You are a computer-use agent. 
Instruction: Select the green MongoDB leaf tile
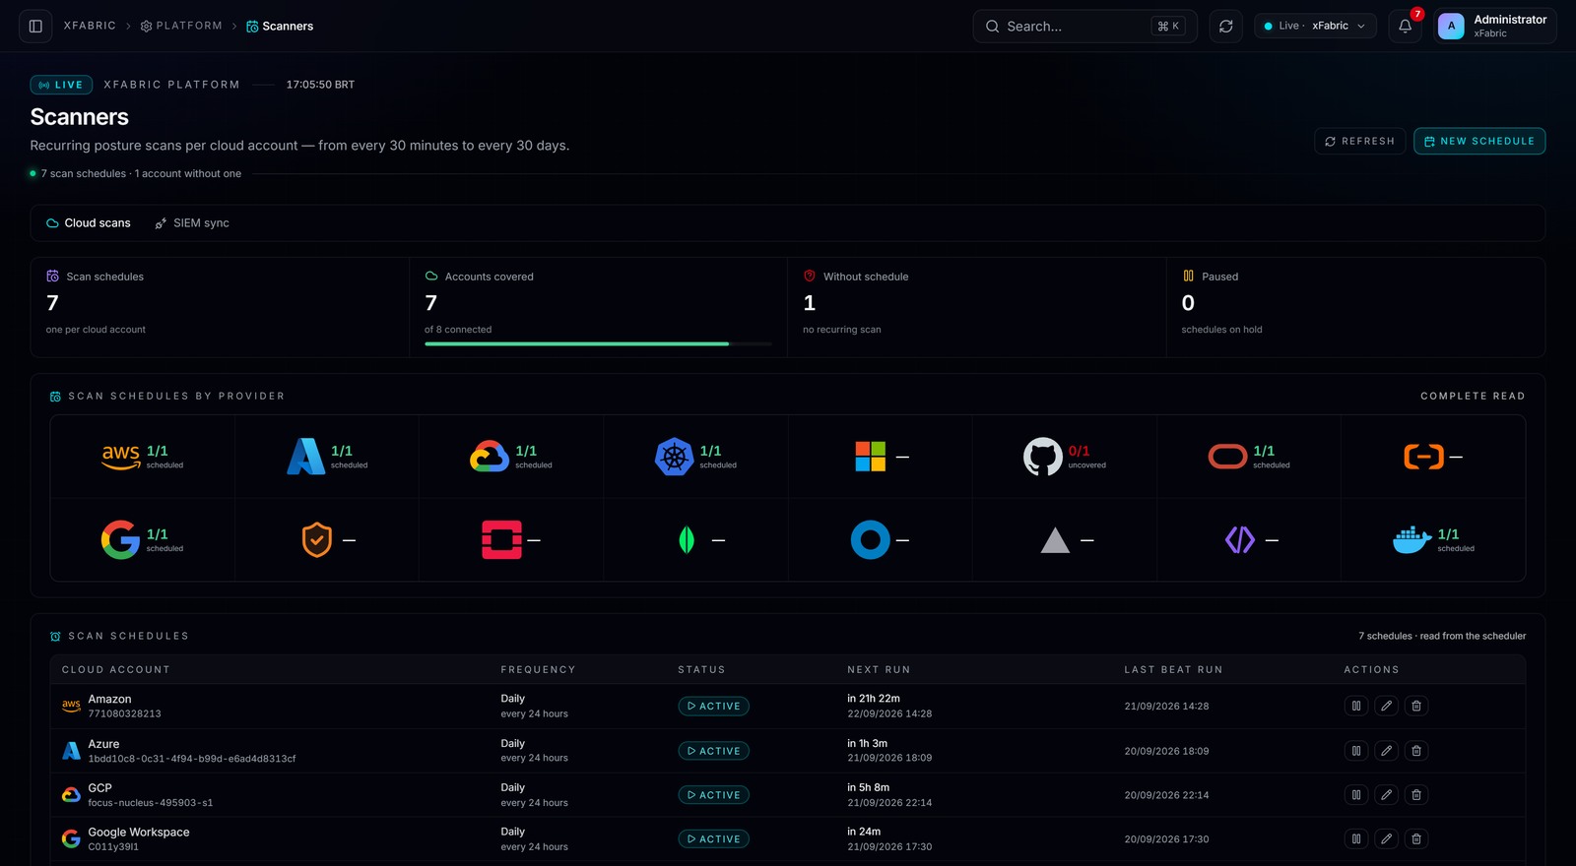695,540
